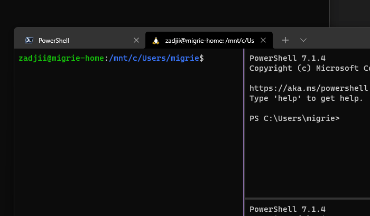
Task: Close the PowerShell tab
Action: pyautogui.click(x=136, y=40)
